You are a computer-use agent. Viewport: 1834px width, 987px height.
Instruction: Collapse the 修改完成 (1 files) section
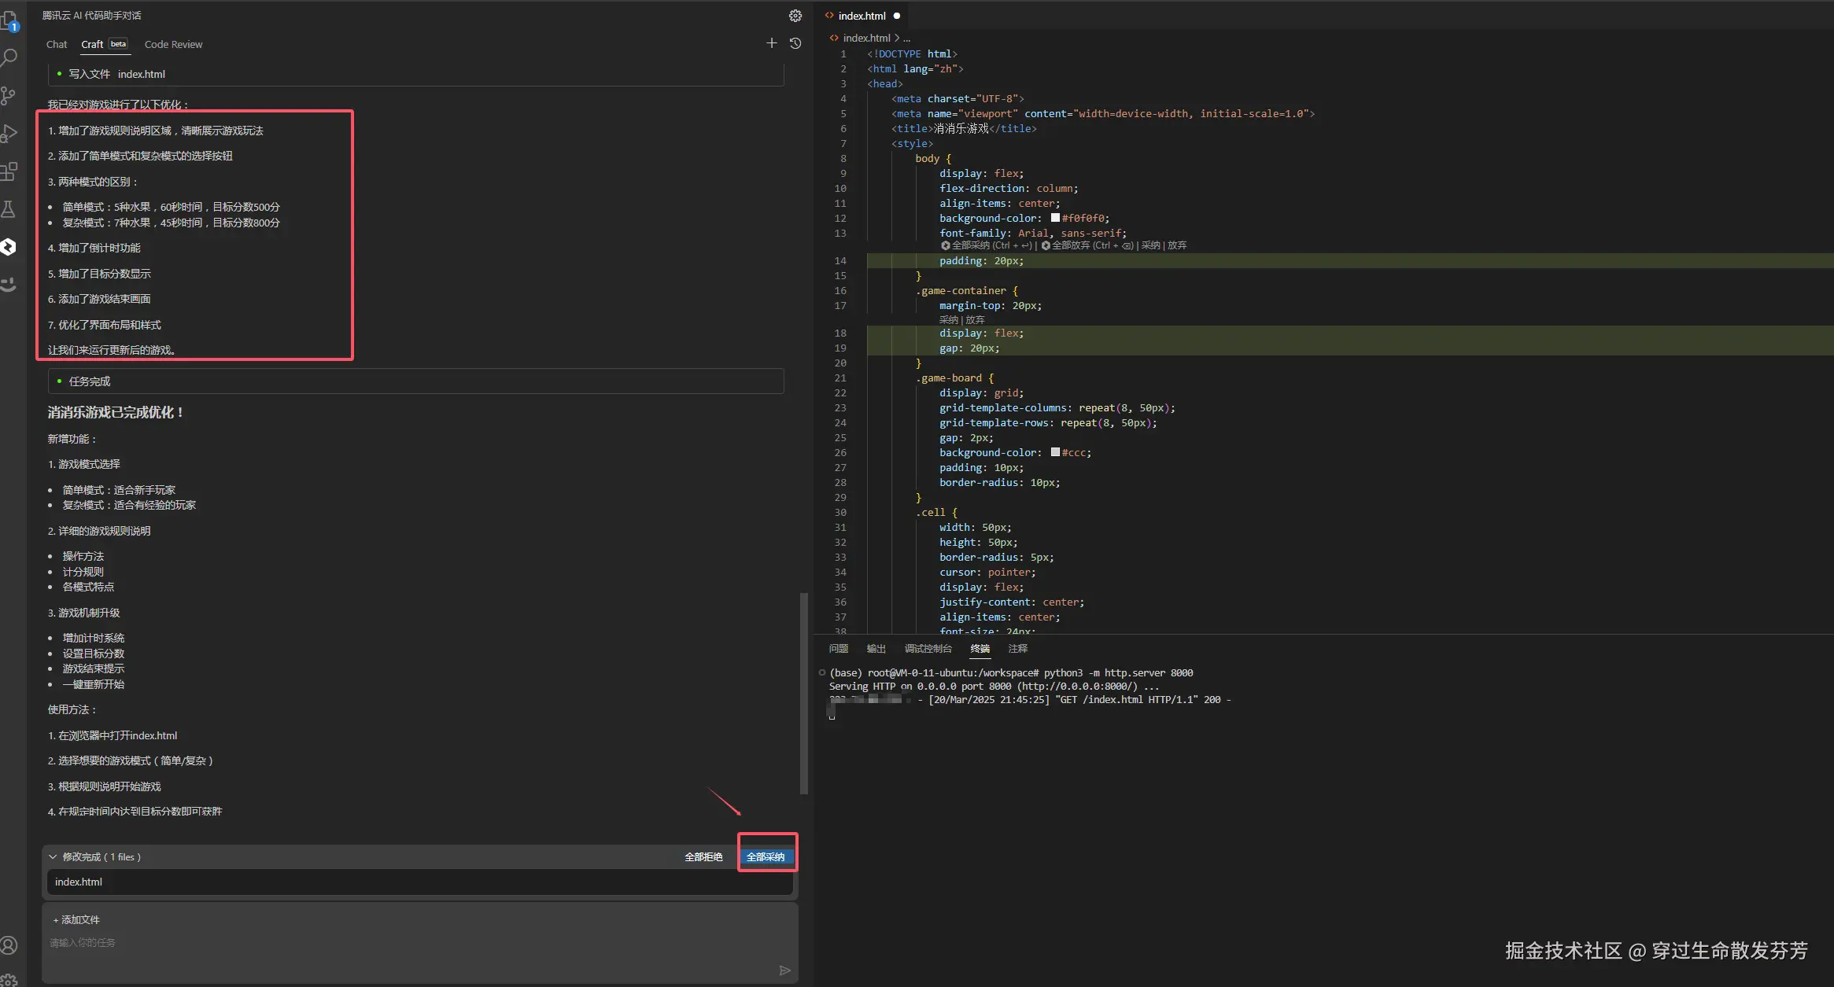click(x=53, y=856)
